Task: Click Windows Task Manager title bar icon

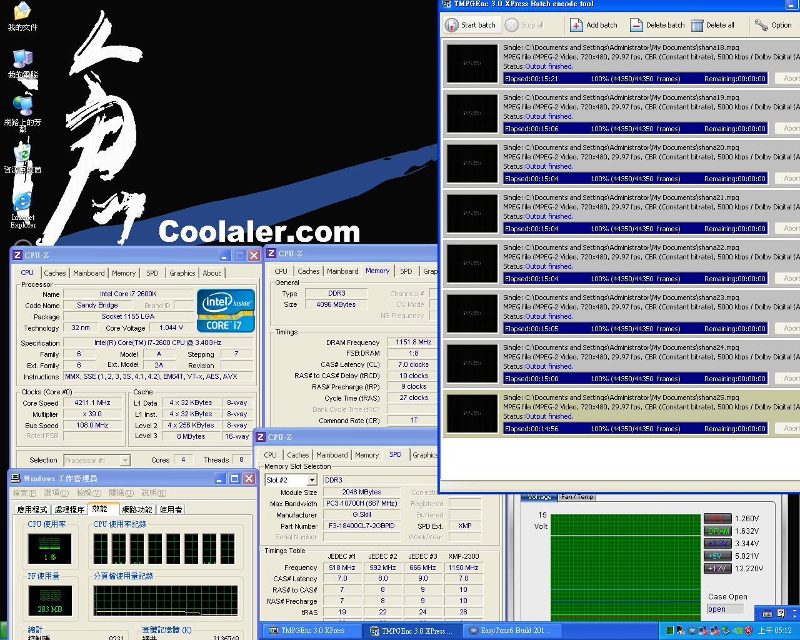Action: [x=16, y=478]
